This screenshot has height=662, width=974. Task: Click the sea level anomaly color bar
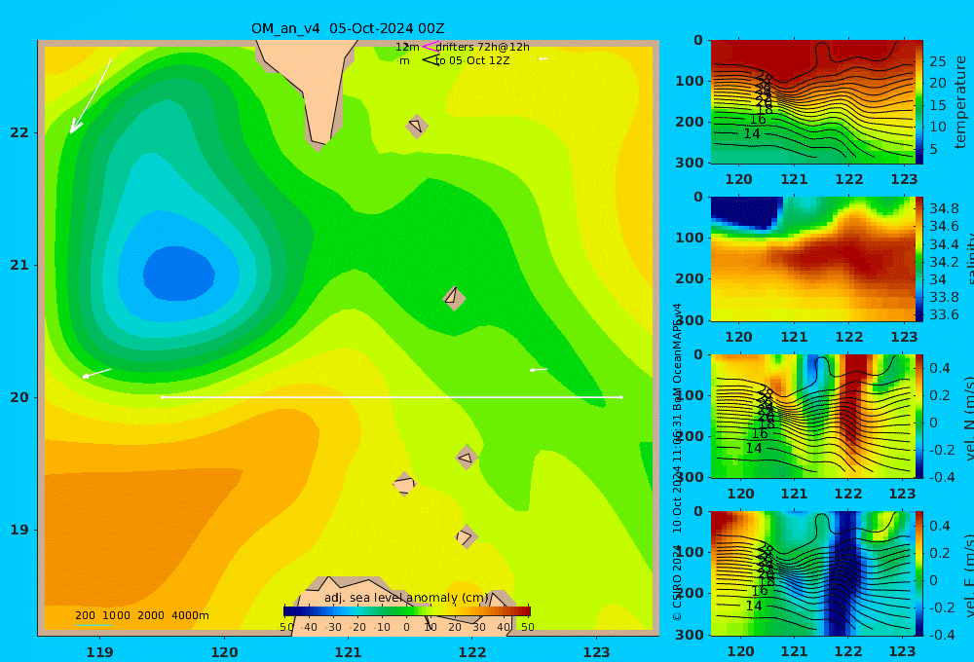[407, 611]
